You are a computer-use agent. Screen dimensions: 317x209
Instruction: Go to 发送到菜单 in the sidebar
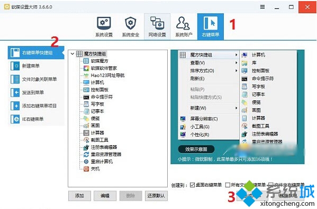36,92
